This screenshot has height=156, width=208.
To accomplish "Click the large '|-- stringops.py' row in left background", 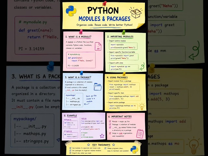I will pyautogui.click(x=32, y=141).
